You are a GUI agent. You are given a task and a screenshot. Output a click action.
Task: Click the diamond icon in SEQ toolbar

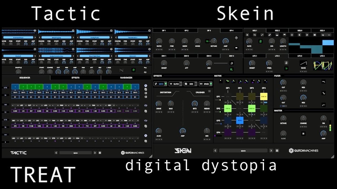coord(292,35)
